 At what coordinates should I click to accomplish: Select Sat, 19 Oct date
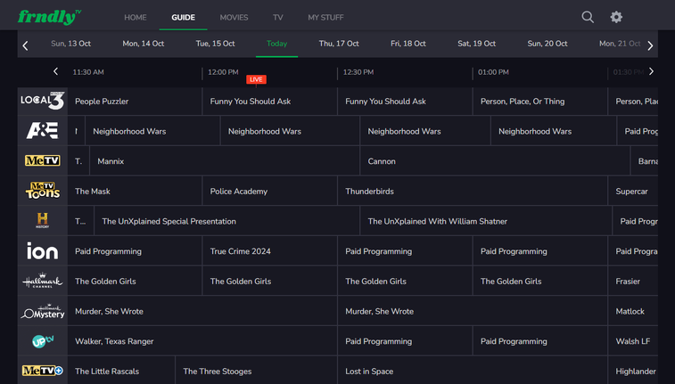(476, 44)
